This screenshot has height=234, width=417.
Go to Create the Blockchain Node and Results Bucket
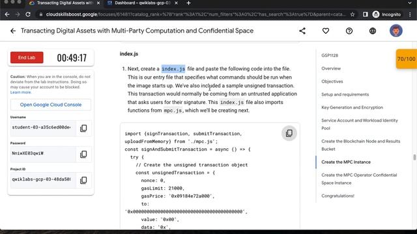pos(360,145)
